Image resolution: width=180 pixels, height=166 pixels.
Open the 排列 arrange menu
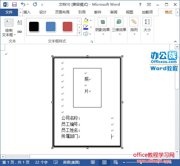pyautogui.click(x=134, y=27)
